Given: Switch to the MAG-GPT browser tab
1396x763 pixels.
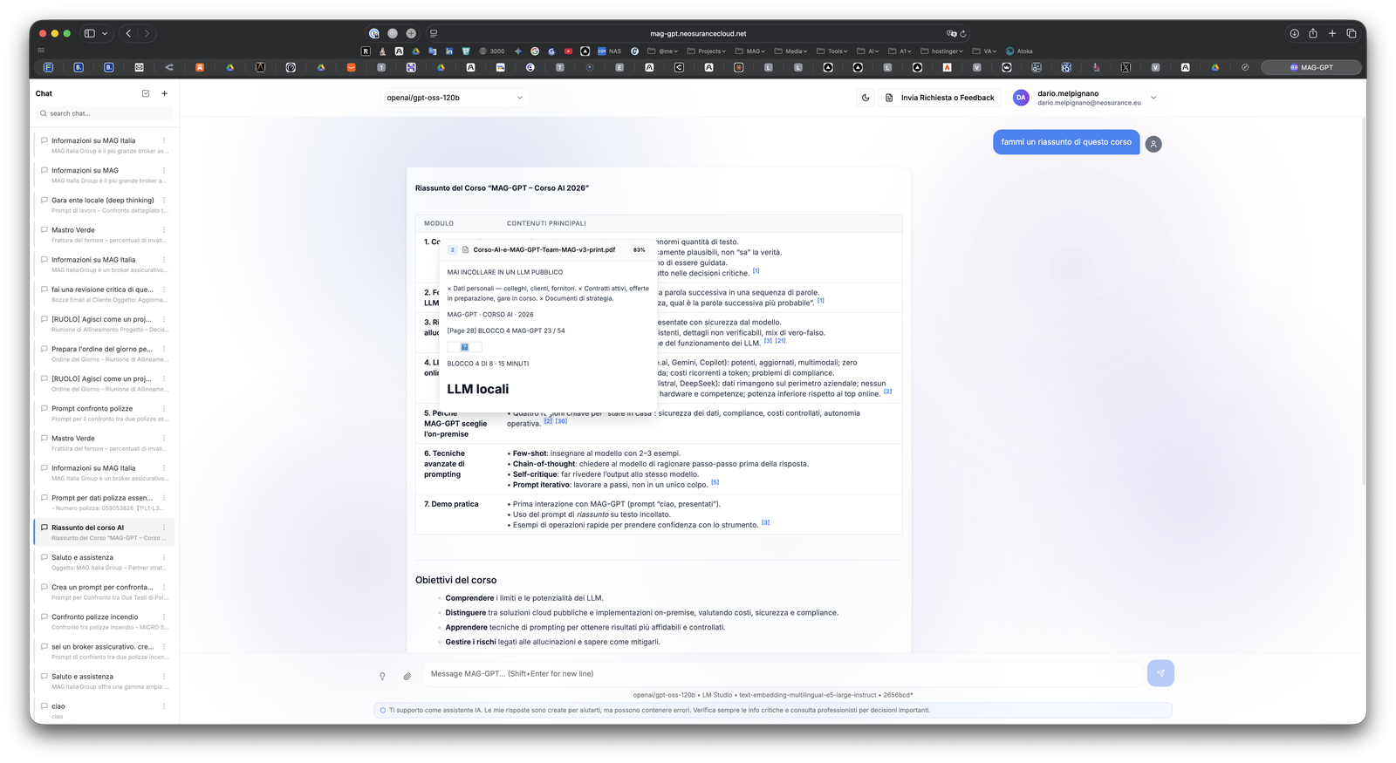Looking at the screenshot, I should pyautogui.click(x=1311, y=67).
